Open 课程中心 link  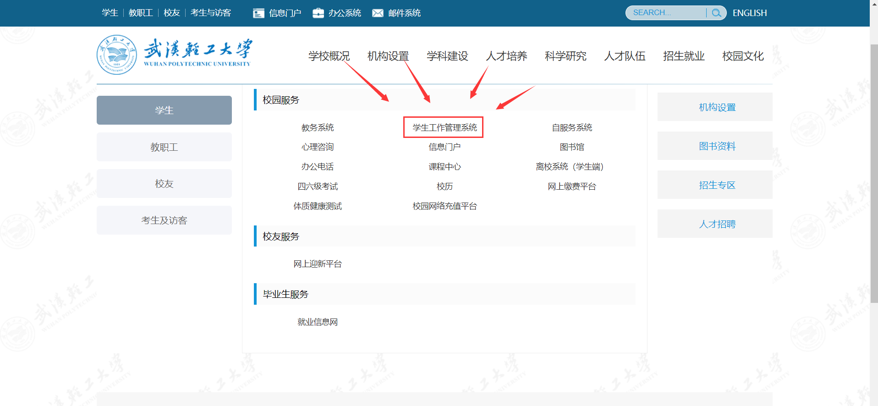[x=444, y=167]
